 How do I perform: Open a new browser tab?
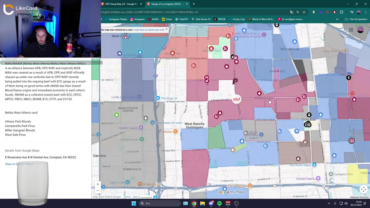(x=194, y=4)
